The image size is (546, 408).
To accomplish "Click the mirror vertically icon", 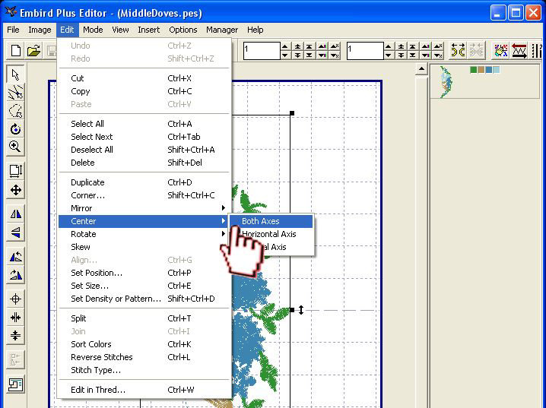I will click(15, 232).
